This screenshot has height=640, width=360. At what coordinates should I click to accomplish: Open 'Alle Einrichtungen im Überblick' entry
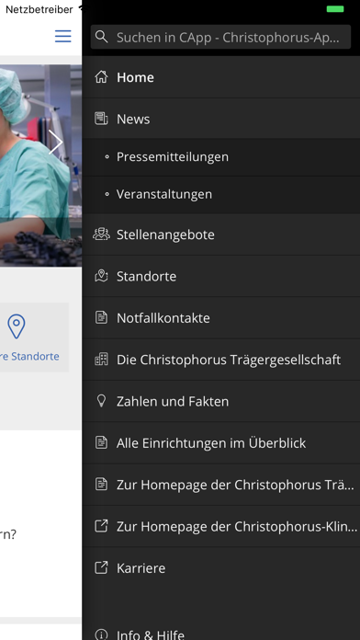(221, 443)
